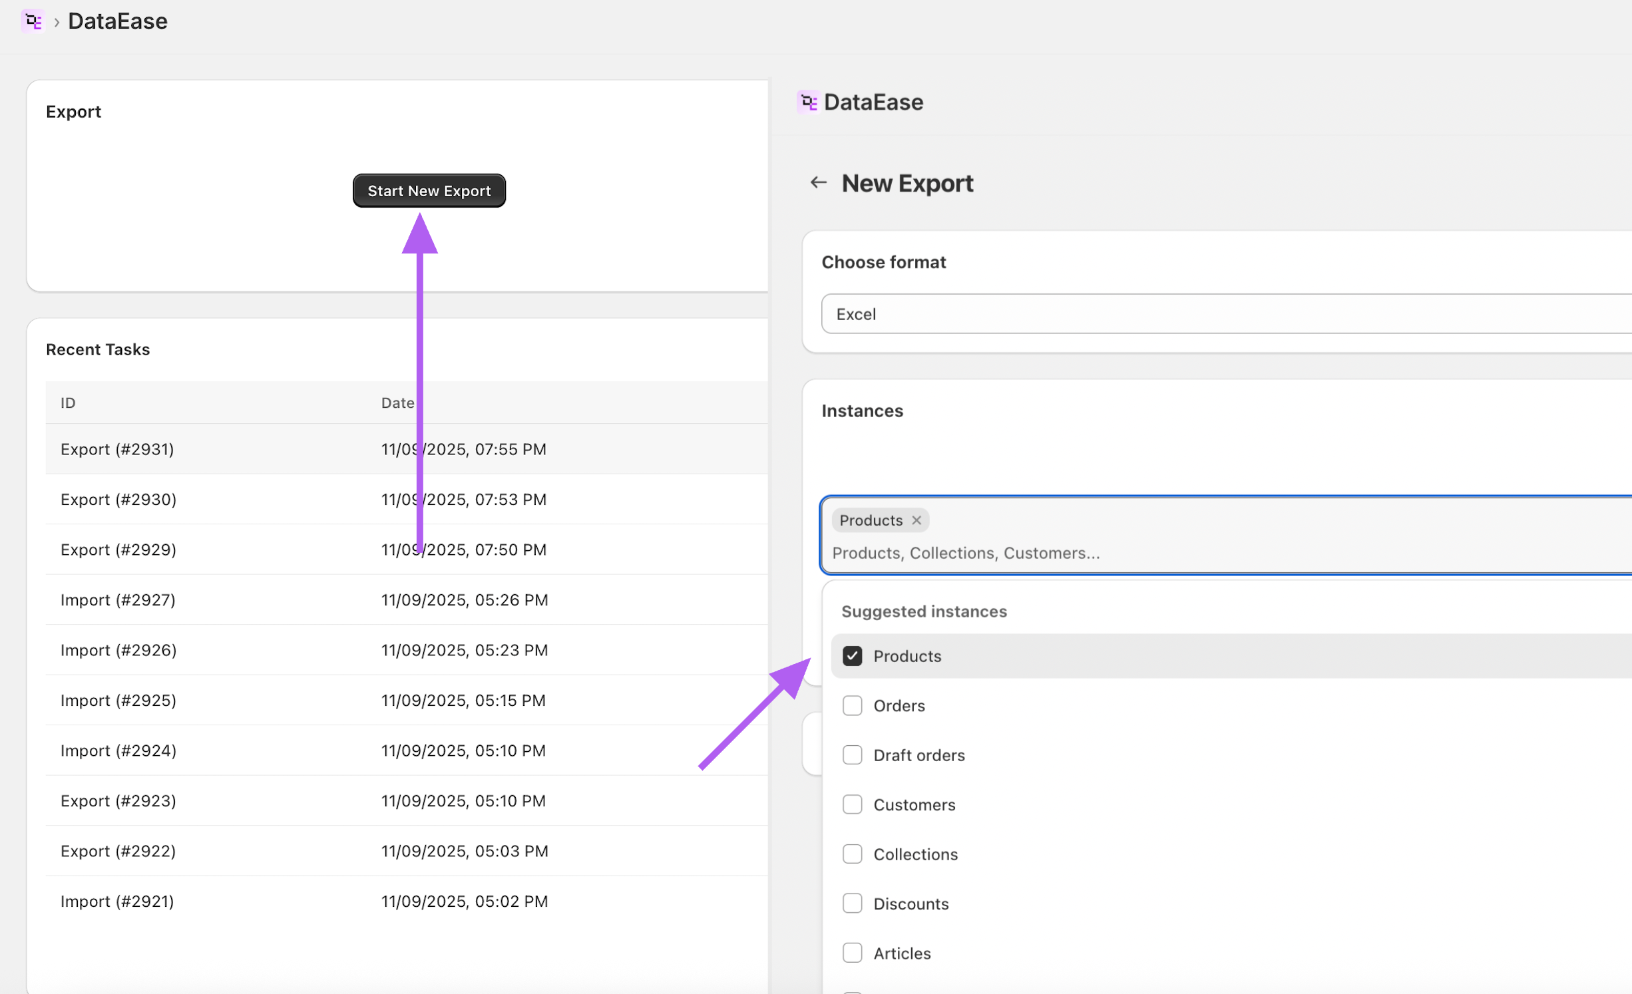The height and width of the screenshot is (994, 1632).
Task: Tick the Customers checkbox
Action: 852,804
